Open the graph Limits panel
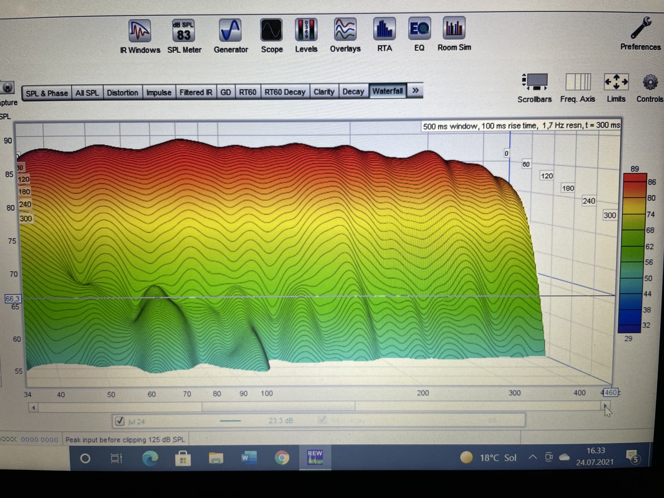 (x=616, y=83)
